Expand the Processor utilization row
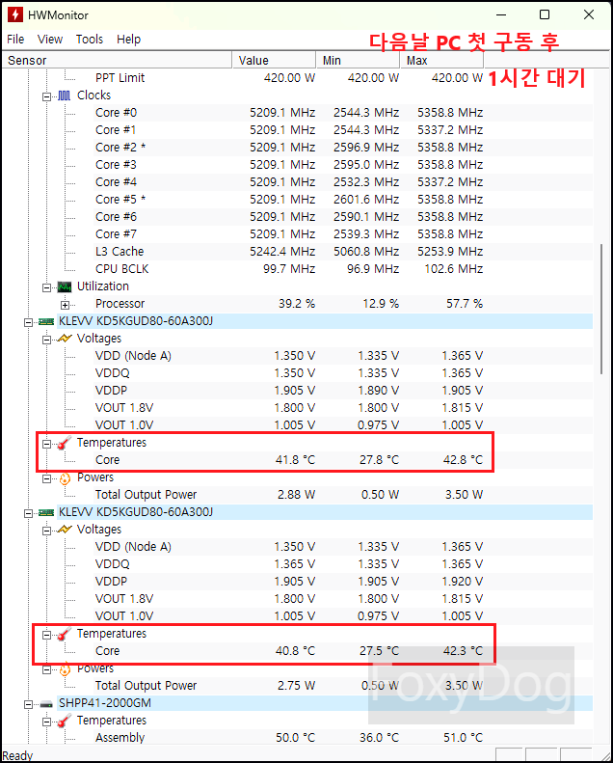The height and width of the screenshot is (763, 613). point(66,305)
